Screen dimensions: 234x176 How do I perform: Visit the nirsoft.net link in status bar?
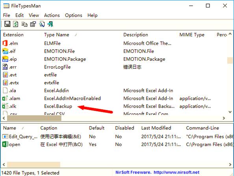(176, 172)
